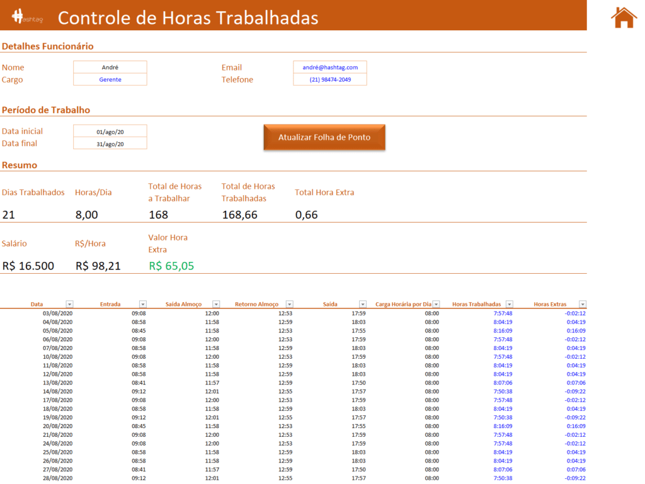The width and height of the screenshot is (645, 484).
Task: Click the Atualizar Folha de Ponto button
Action: pyautogui.click(x=324, y=137)
